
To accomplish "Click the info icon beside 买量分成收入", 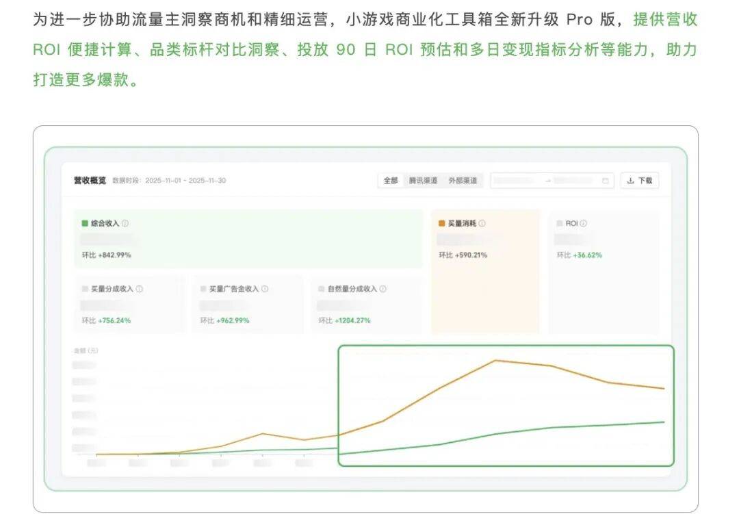I will pos(140,289).
